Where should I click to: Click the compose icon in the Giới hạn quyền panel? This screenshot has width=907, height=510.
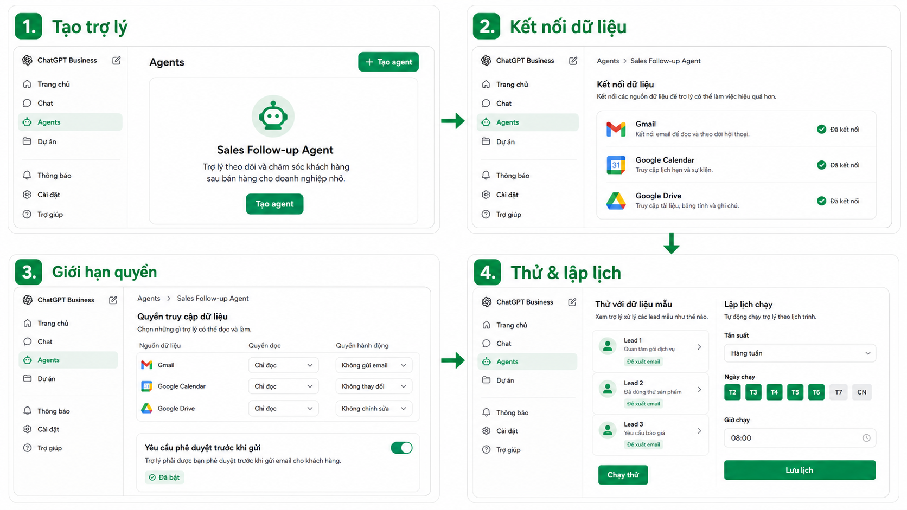[113, 300]
